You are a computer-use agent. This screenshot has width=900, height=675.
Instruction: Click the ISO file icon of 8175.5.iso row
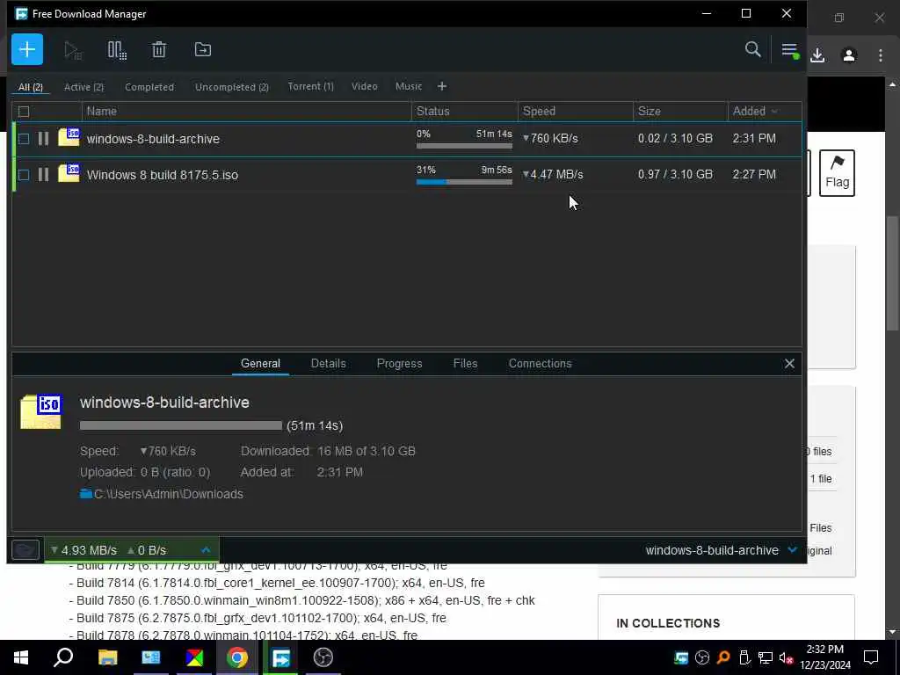click(69, 173)
